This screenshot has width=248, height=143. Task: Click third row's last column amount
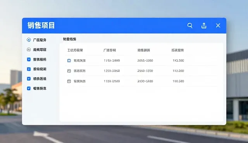(x=178, y=81)
